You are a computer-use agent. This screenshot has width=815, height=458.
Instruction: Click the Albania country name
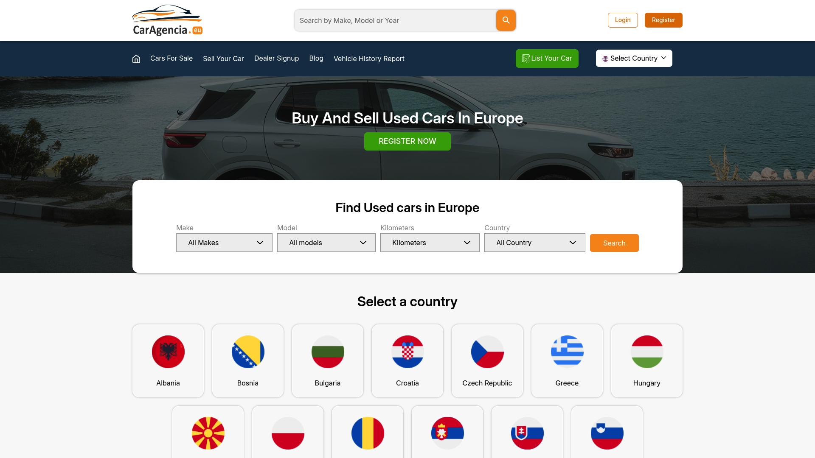point(168,383)
